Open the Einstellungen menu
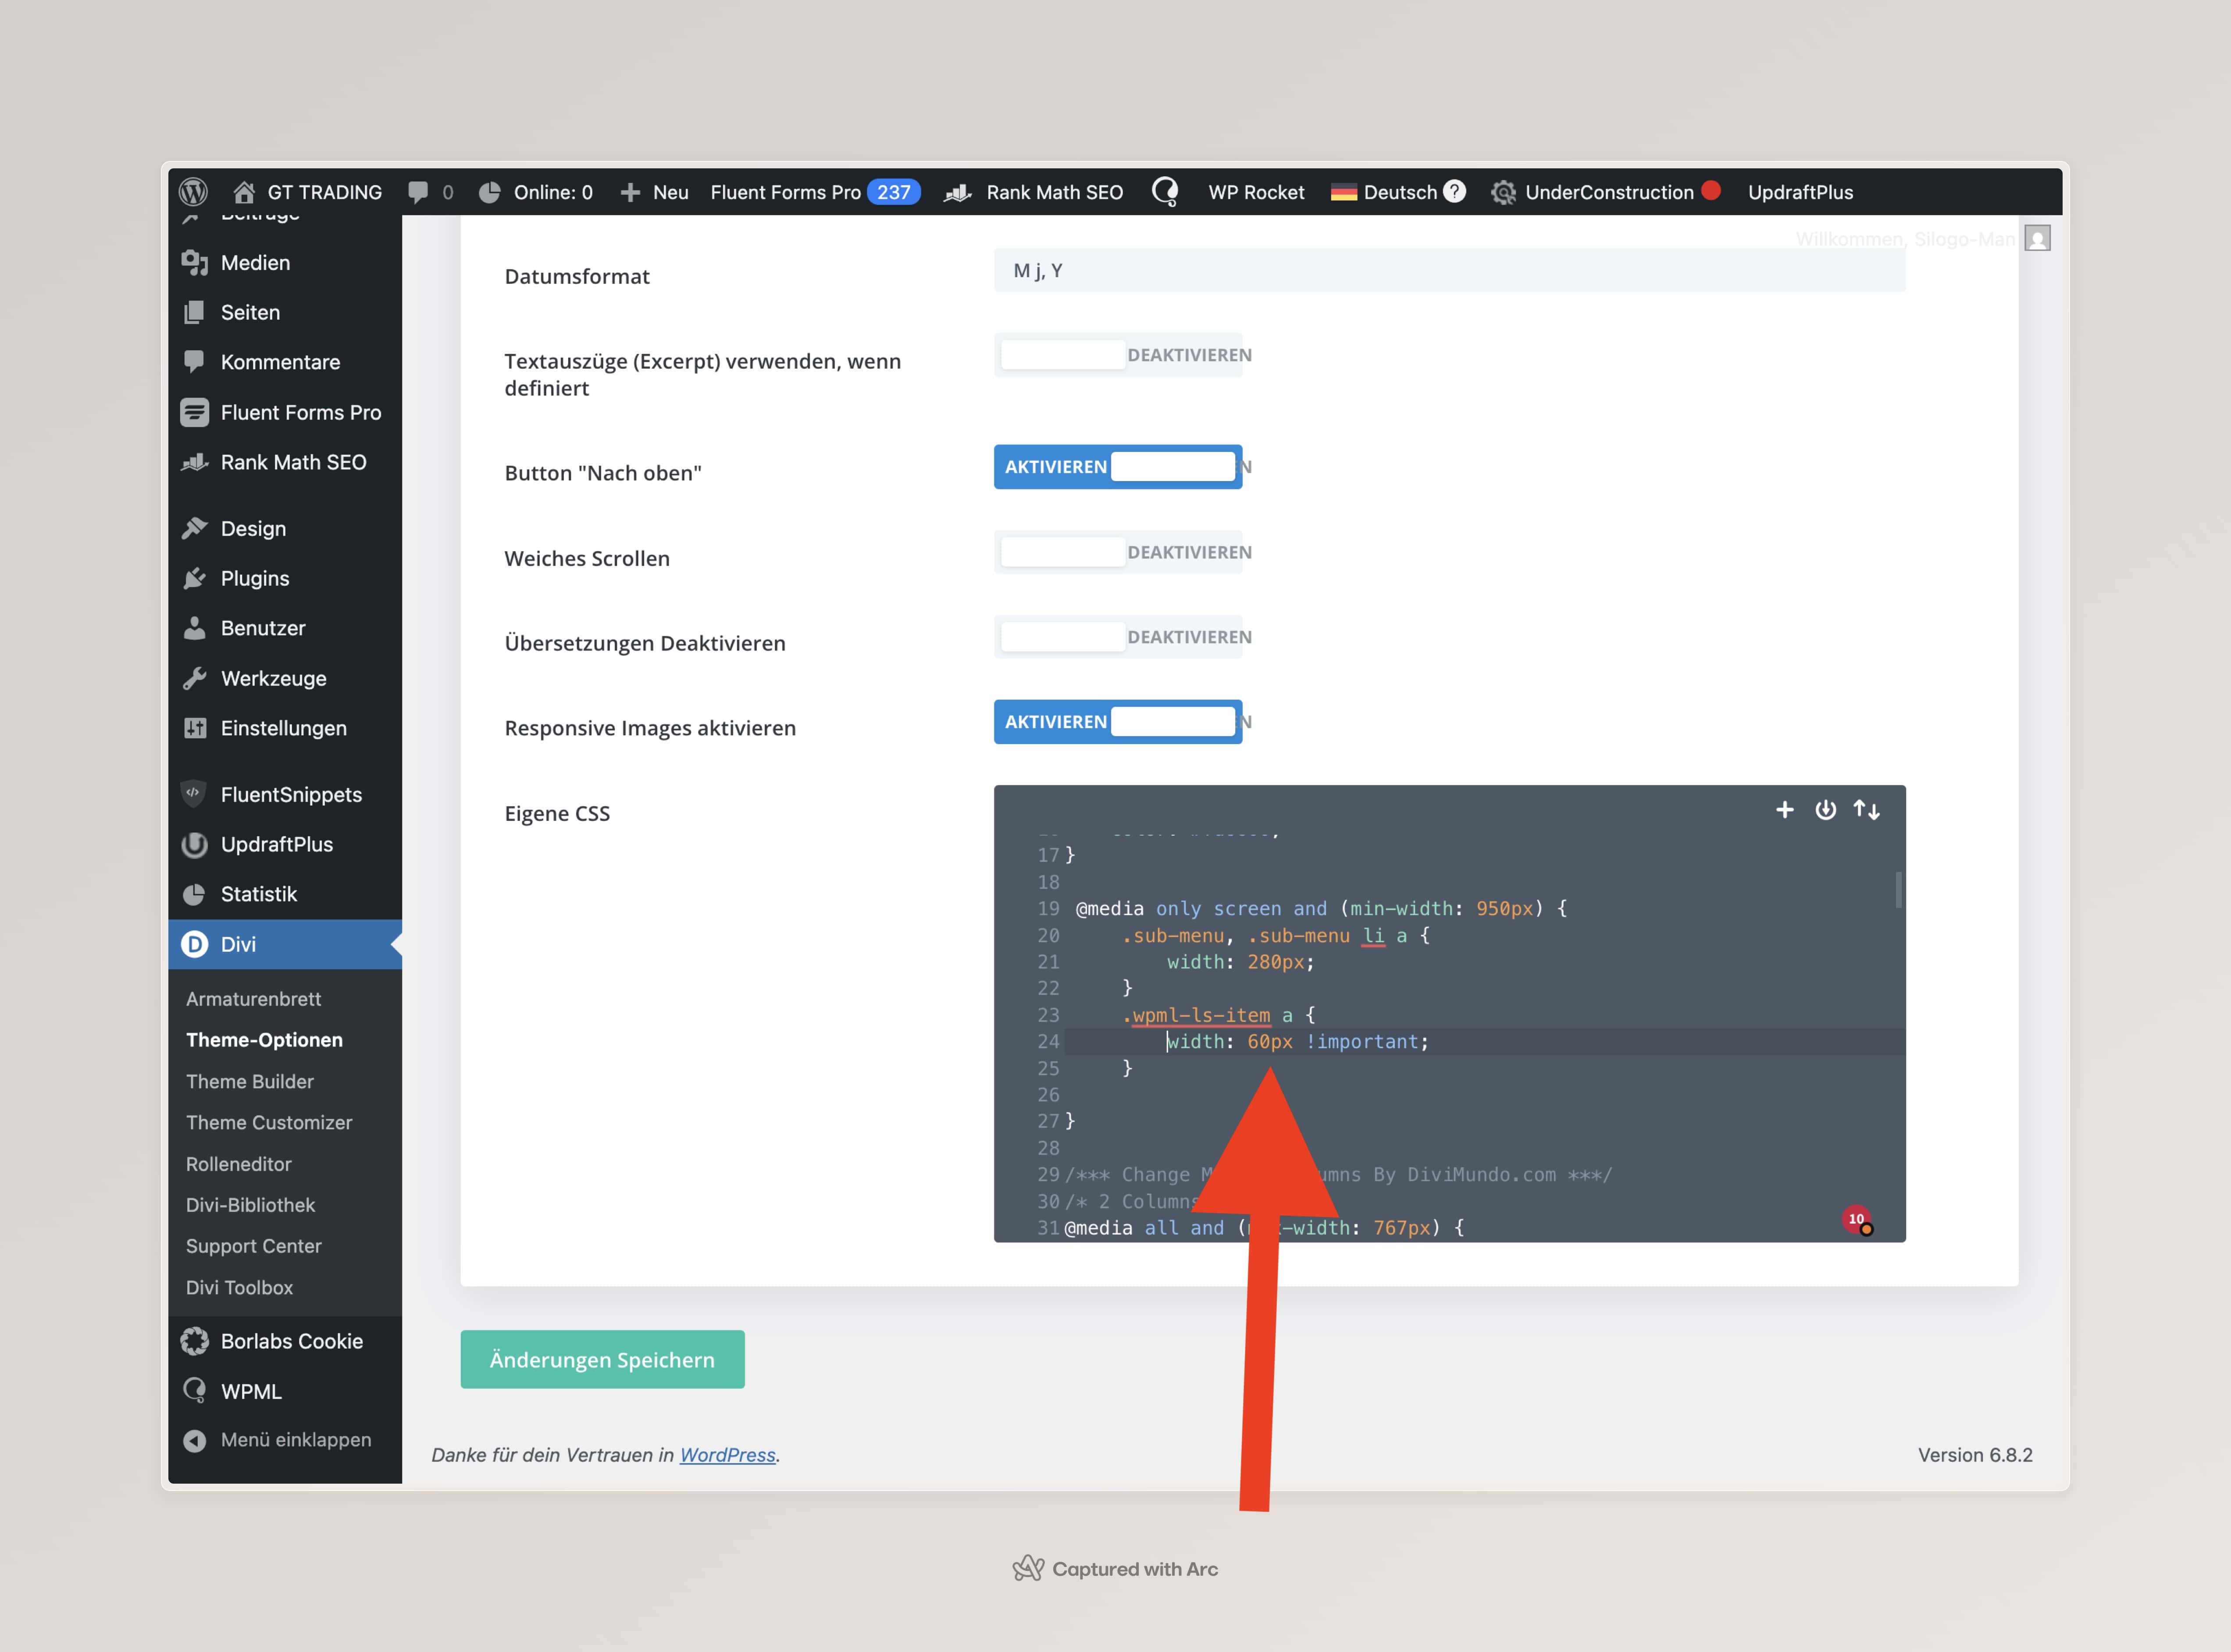The image size is (2231, 1652). pyautogui.click(x=285, y=728)
